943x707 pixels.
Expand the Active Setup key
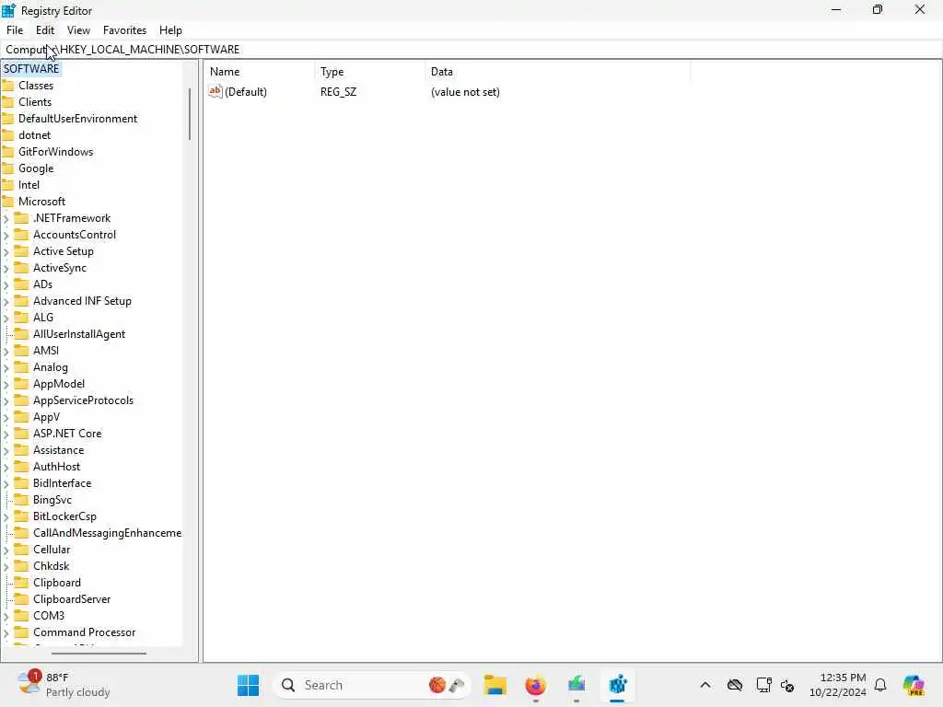[6, 252]
